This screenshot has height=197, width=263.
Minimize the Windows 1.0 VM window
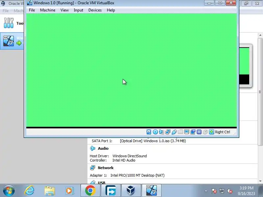click(x=209, y=3)
